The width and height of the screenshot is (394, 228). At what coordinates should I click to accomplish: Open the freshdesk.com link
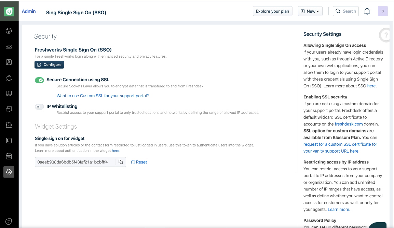349,124
